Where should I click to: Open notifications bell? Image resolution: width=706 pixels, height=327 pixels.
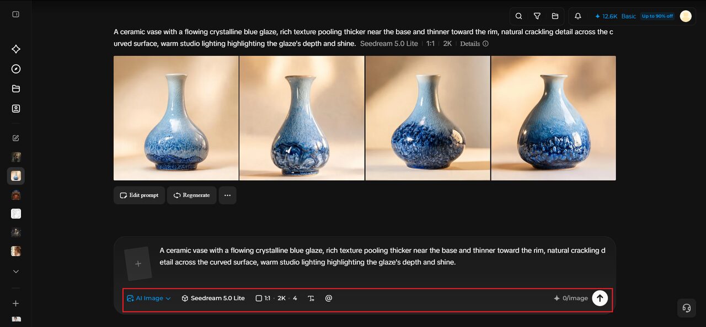(x=578, y=16)
